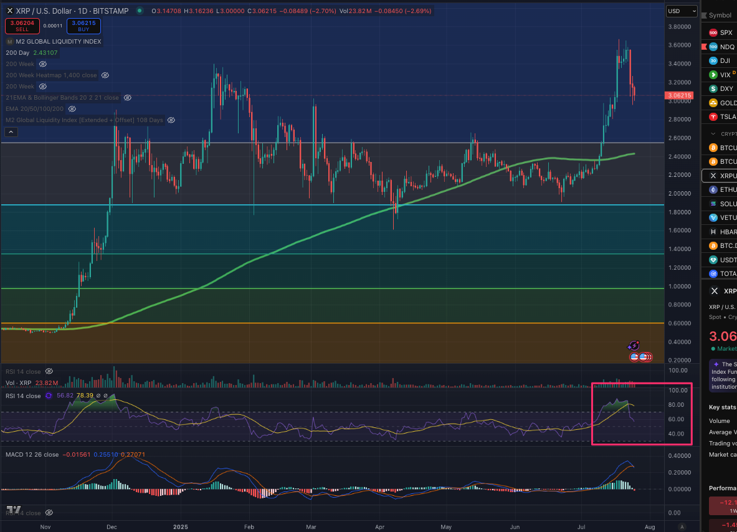Open the USD currency dropdown

coord(682,11)
